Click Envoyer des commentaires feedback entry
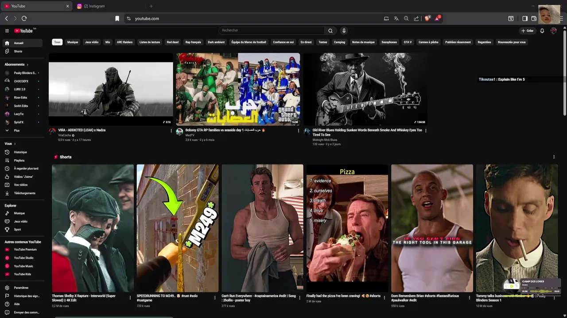This screenshot has height=318, width=567. (x=23, y=312)
